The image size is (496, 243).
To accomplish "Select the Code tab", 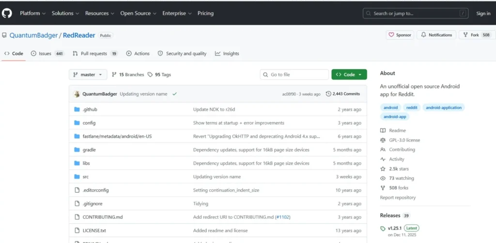I will pyautogui.click(x=14, y=54).
